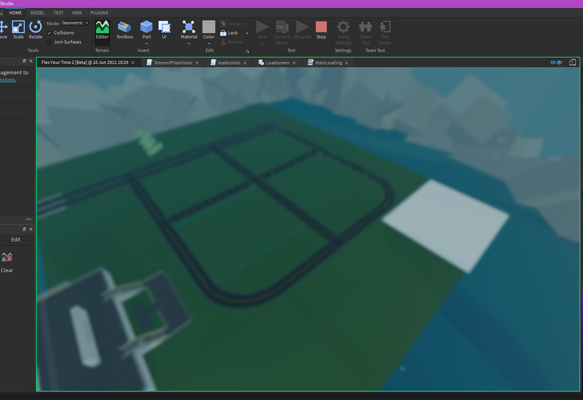Image resolution: width=583 pixels, height=400 pixels.
Task: Open the Mode dropdown set to Geometric
Action: pyautogui.click(x=75, y=23)
